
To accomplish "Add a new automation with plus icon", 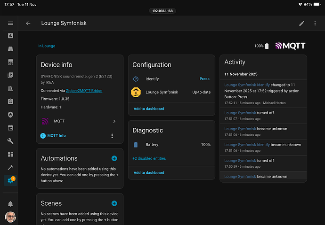I will (114, 158).
